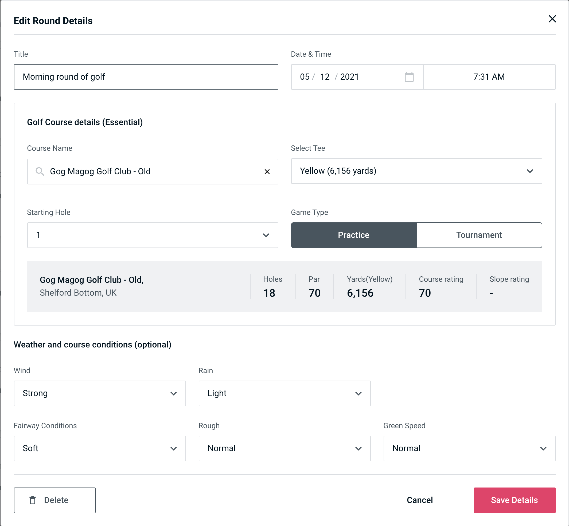Click the dropdown chevron for Green Speed

pyautogui.click(x=543, y=448)
